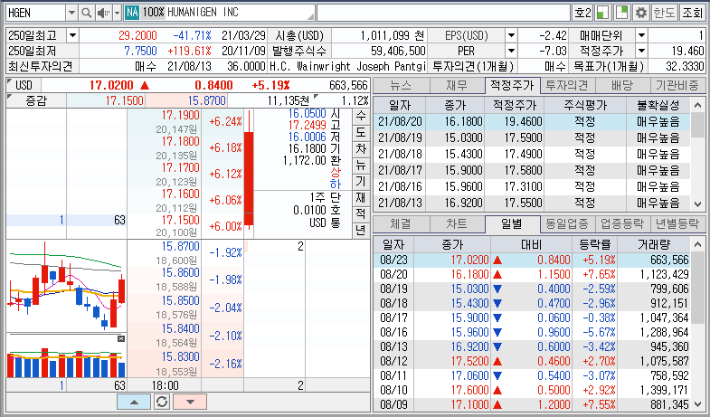Switch to the 뉴스 tab
The image size is (710, 417).
(402, 85)
